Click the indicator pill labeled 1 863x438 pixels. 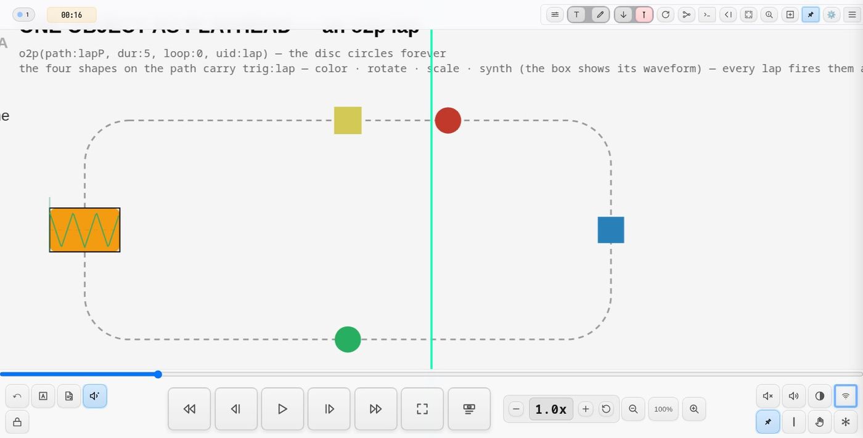click(23, 15)
